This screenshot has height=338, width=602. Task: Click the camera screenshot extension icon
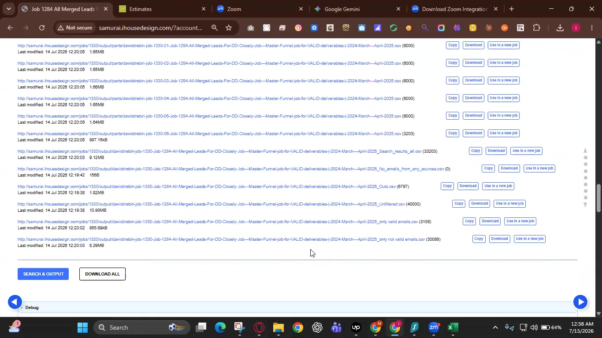[x=251, y=28]
